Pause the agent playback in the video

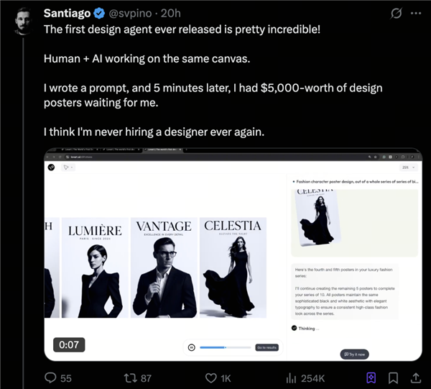pyautogui.click(x=191, y=347)
